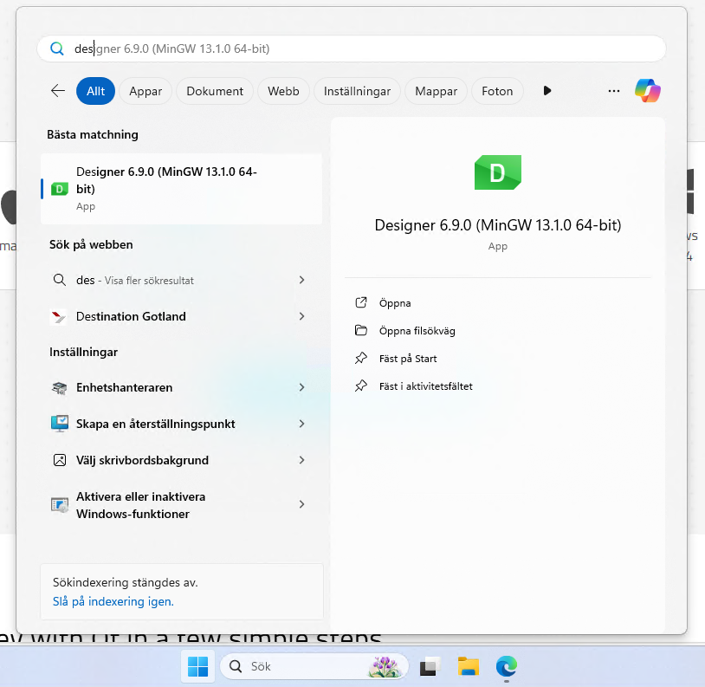Click the Enhetshanteraren device manager icon

[x=60, y=387]
